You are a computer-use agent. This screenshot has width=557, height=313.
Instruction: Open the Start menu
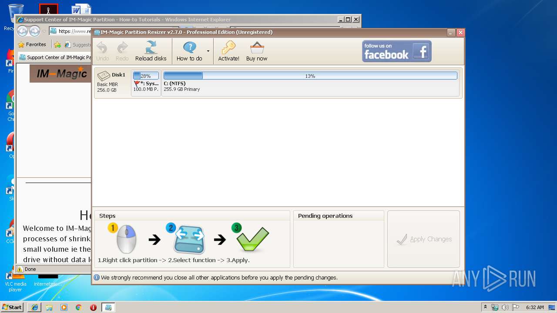(12, 307)
